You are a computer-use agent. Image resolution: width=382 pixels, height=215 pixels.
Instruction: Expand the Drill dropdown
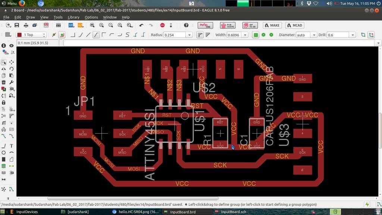pyautogui.click(x=353, y=35)
